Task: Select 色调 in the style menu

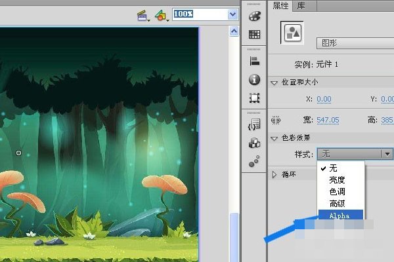Action: click(341, 192)
